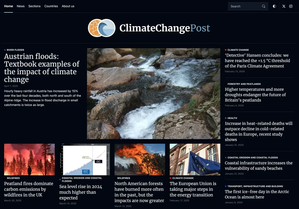The height and width of the screenshot is (209, 299).
Task: Open the Instagram social link
Action: click(291, 6)
